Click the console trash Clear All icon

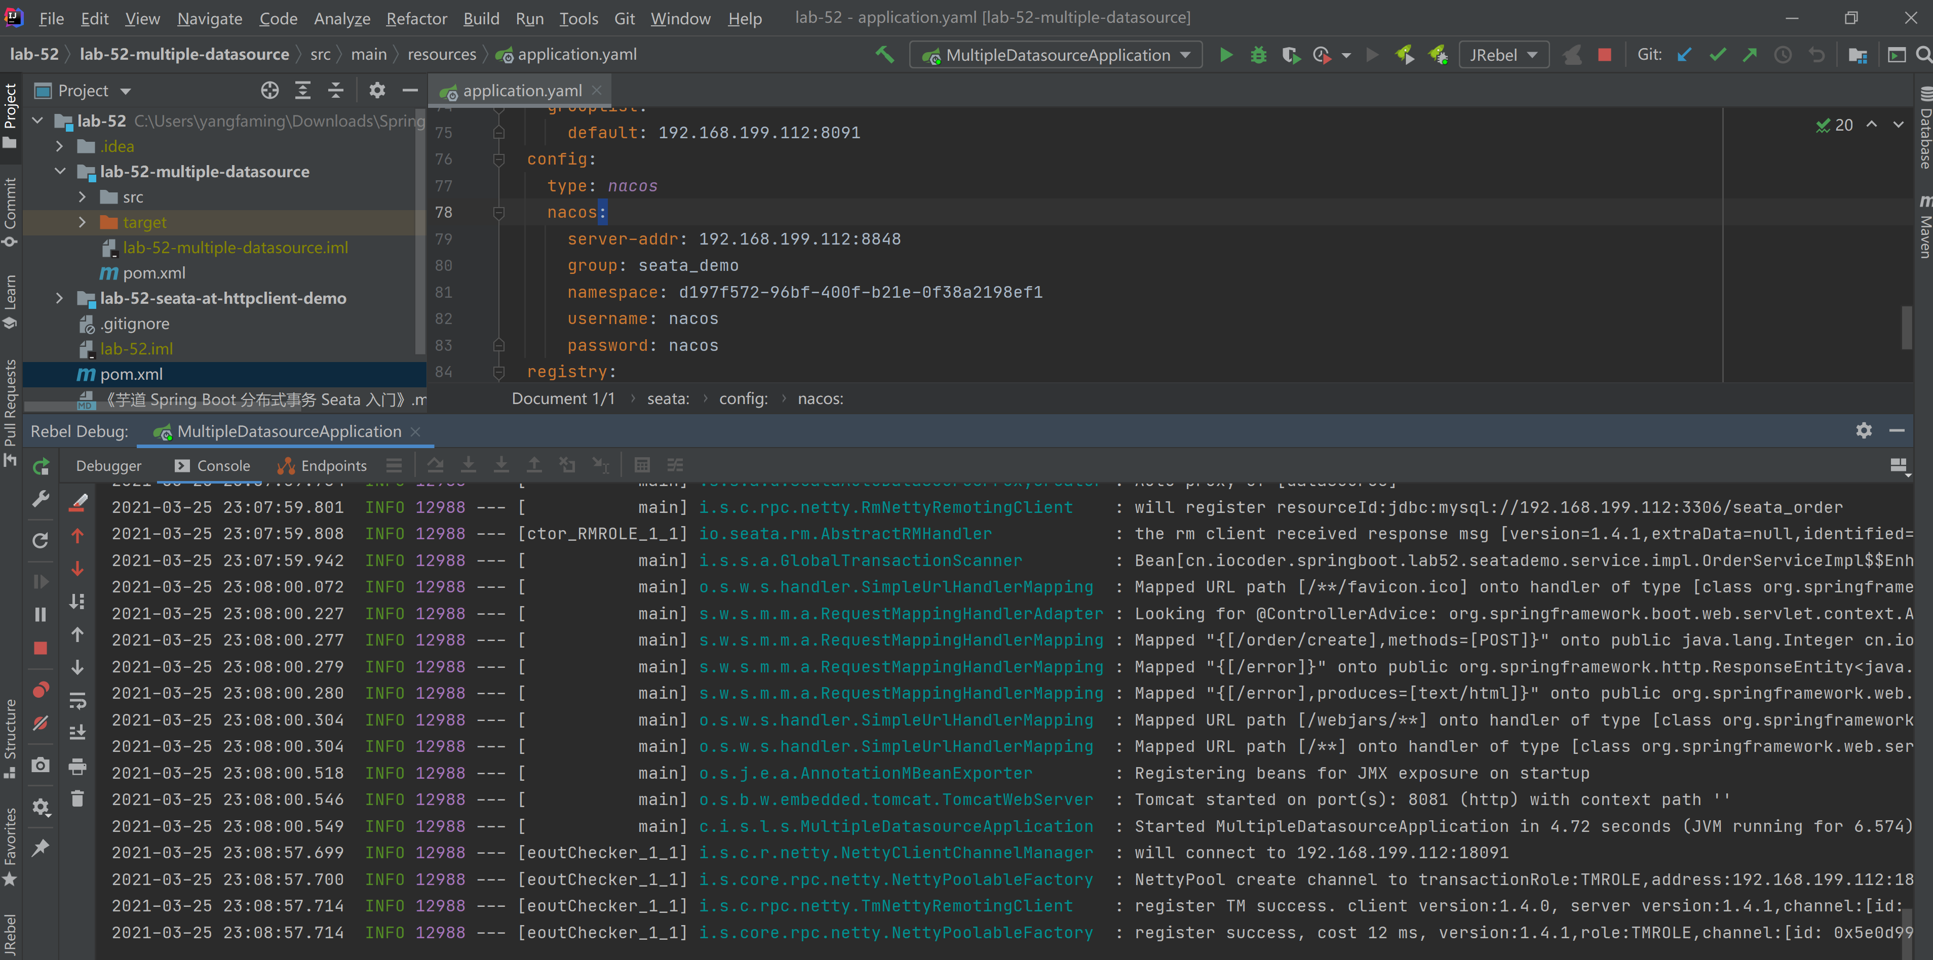click(78, 799)
